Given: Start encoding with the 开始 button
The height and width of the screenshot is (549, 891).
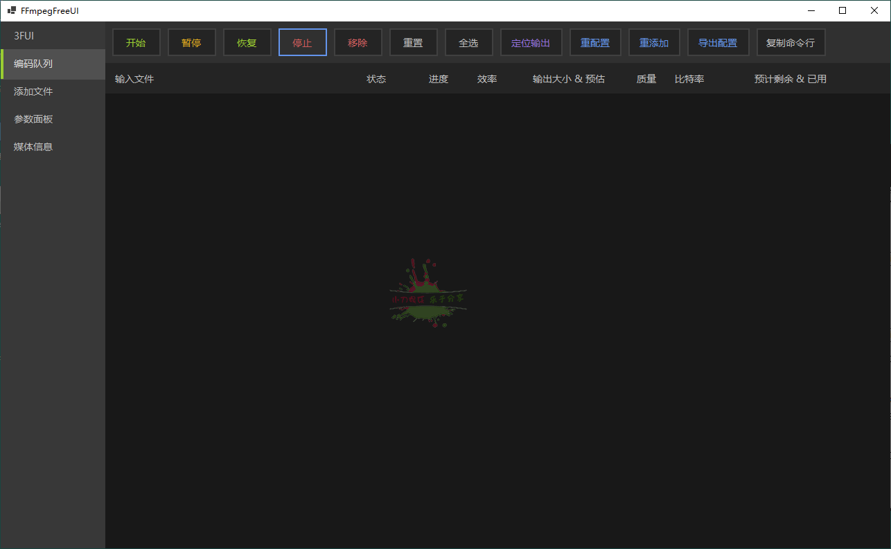Looking at the screenshot, I should point(136,42).
